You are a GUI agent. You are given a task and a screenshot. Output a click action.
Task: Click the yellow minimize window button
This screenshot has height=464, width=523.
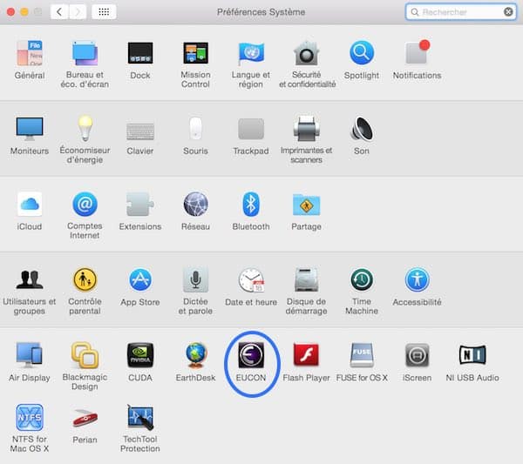[24, 12]
